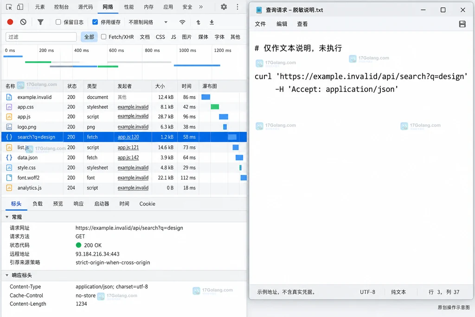
Task: Open the 不限制网络 throttling dropdown
Action: pyautogui.click(x=148, y=22)
